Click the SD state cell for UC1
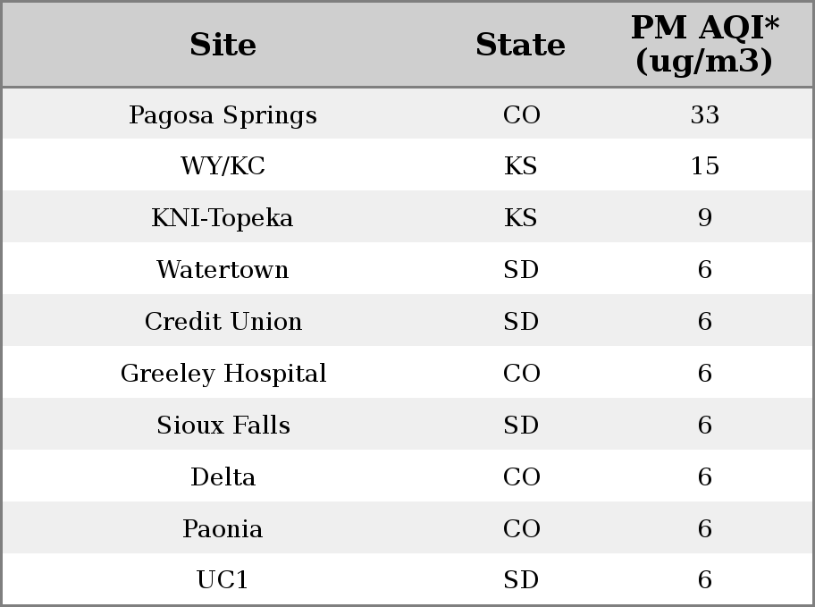This screenshot has height=607, width=815. [x=521, y=579]
